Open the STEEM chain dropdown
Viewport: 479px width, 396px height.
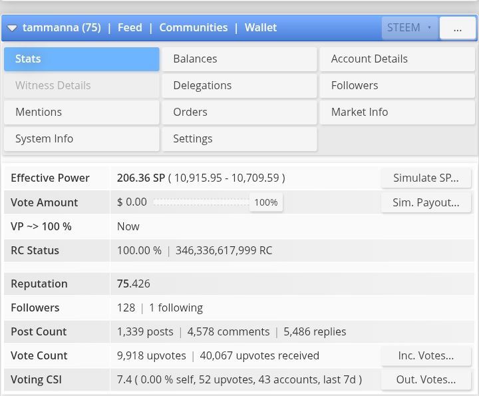pyautogui.click(x=409, y=28)
